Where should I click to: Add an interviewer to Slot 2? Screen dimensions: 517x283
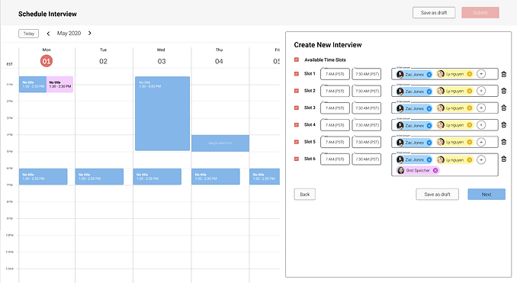481,91
